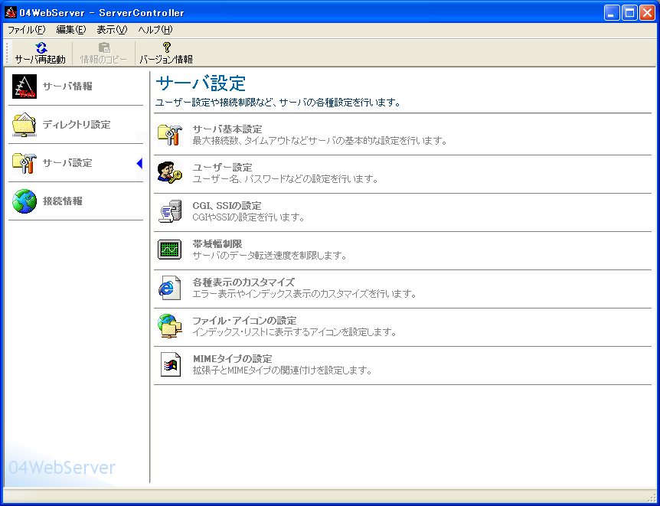Click the MIMEタイプの設定 heading link
This screenshot has width=660, height=506.
232,359
